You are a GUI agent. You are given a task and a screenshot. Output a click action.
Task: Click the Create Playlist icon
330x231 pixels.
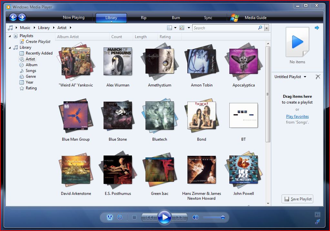pos(22,42)
